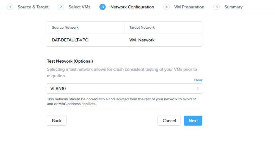Go to the Source & Target step label

(x=33, y=7)
